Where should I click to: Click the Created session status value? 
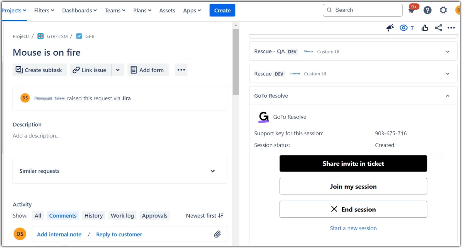point(384,145)
